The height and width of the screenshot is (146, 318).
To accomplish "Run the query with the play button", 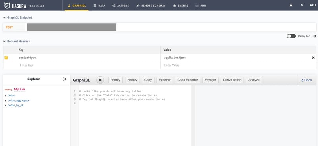I will point(100,80).
